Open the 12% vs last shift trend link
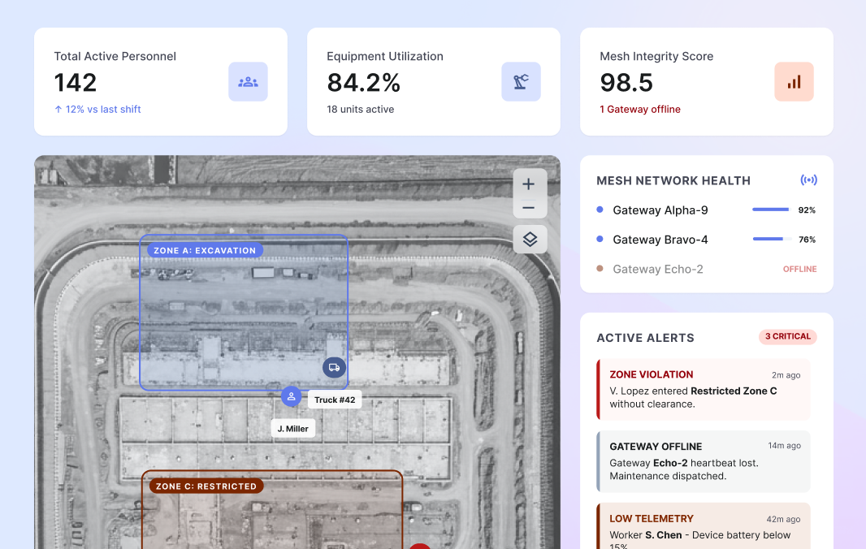This screenshot has height=549, width=866. click(x=97, y=109)
